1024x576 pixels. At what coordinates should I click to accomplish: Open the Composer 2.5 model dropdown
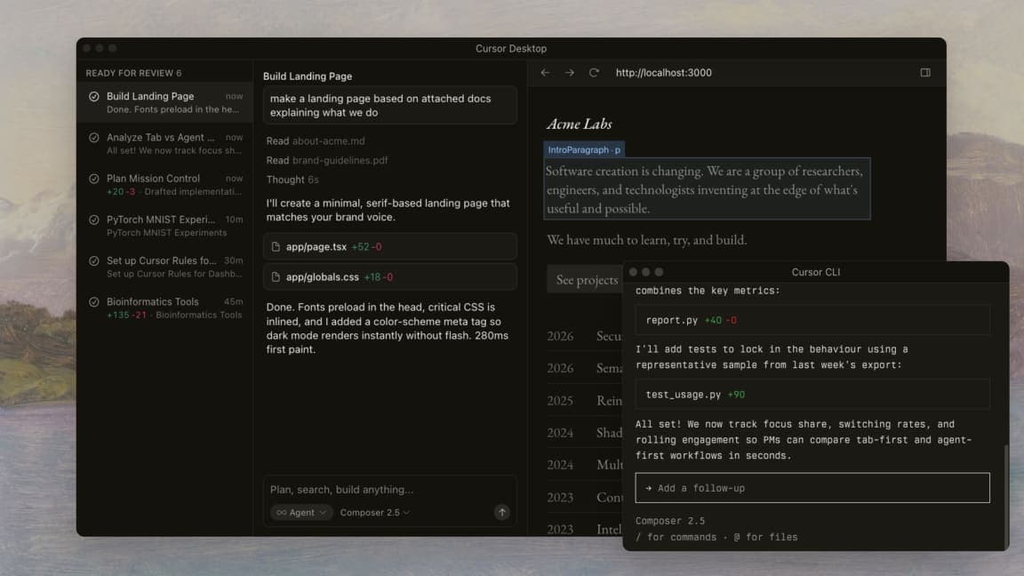click(375, 513)
